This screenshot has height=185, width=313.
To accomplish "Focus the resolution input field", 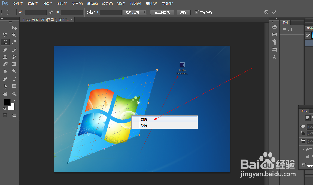I will [x=111, y=12].
